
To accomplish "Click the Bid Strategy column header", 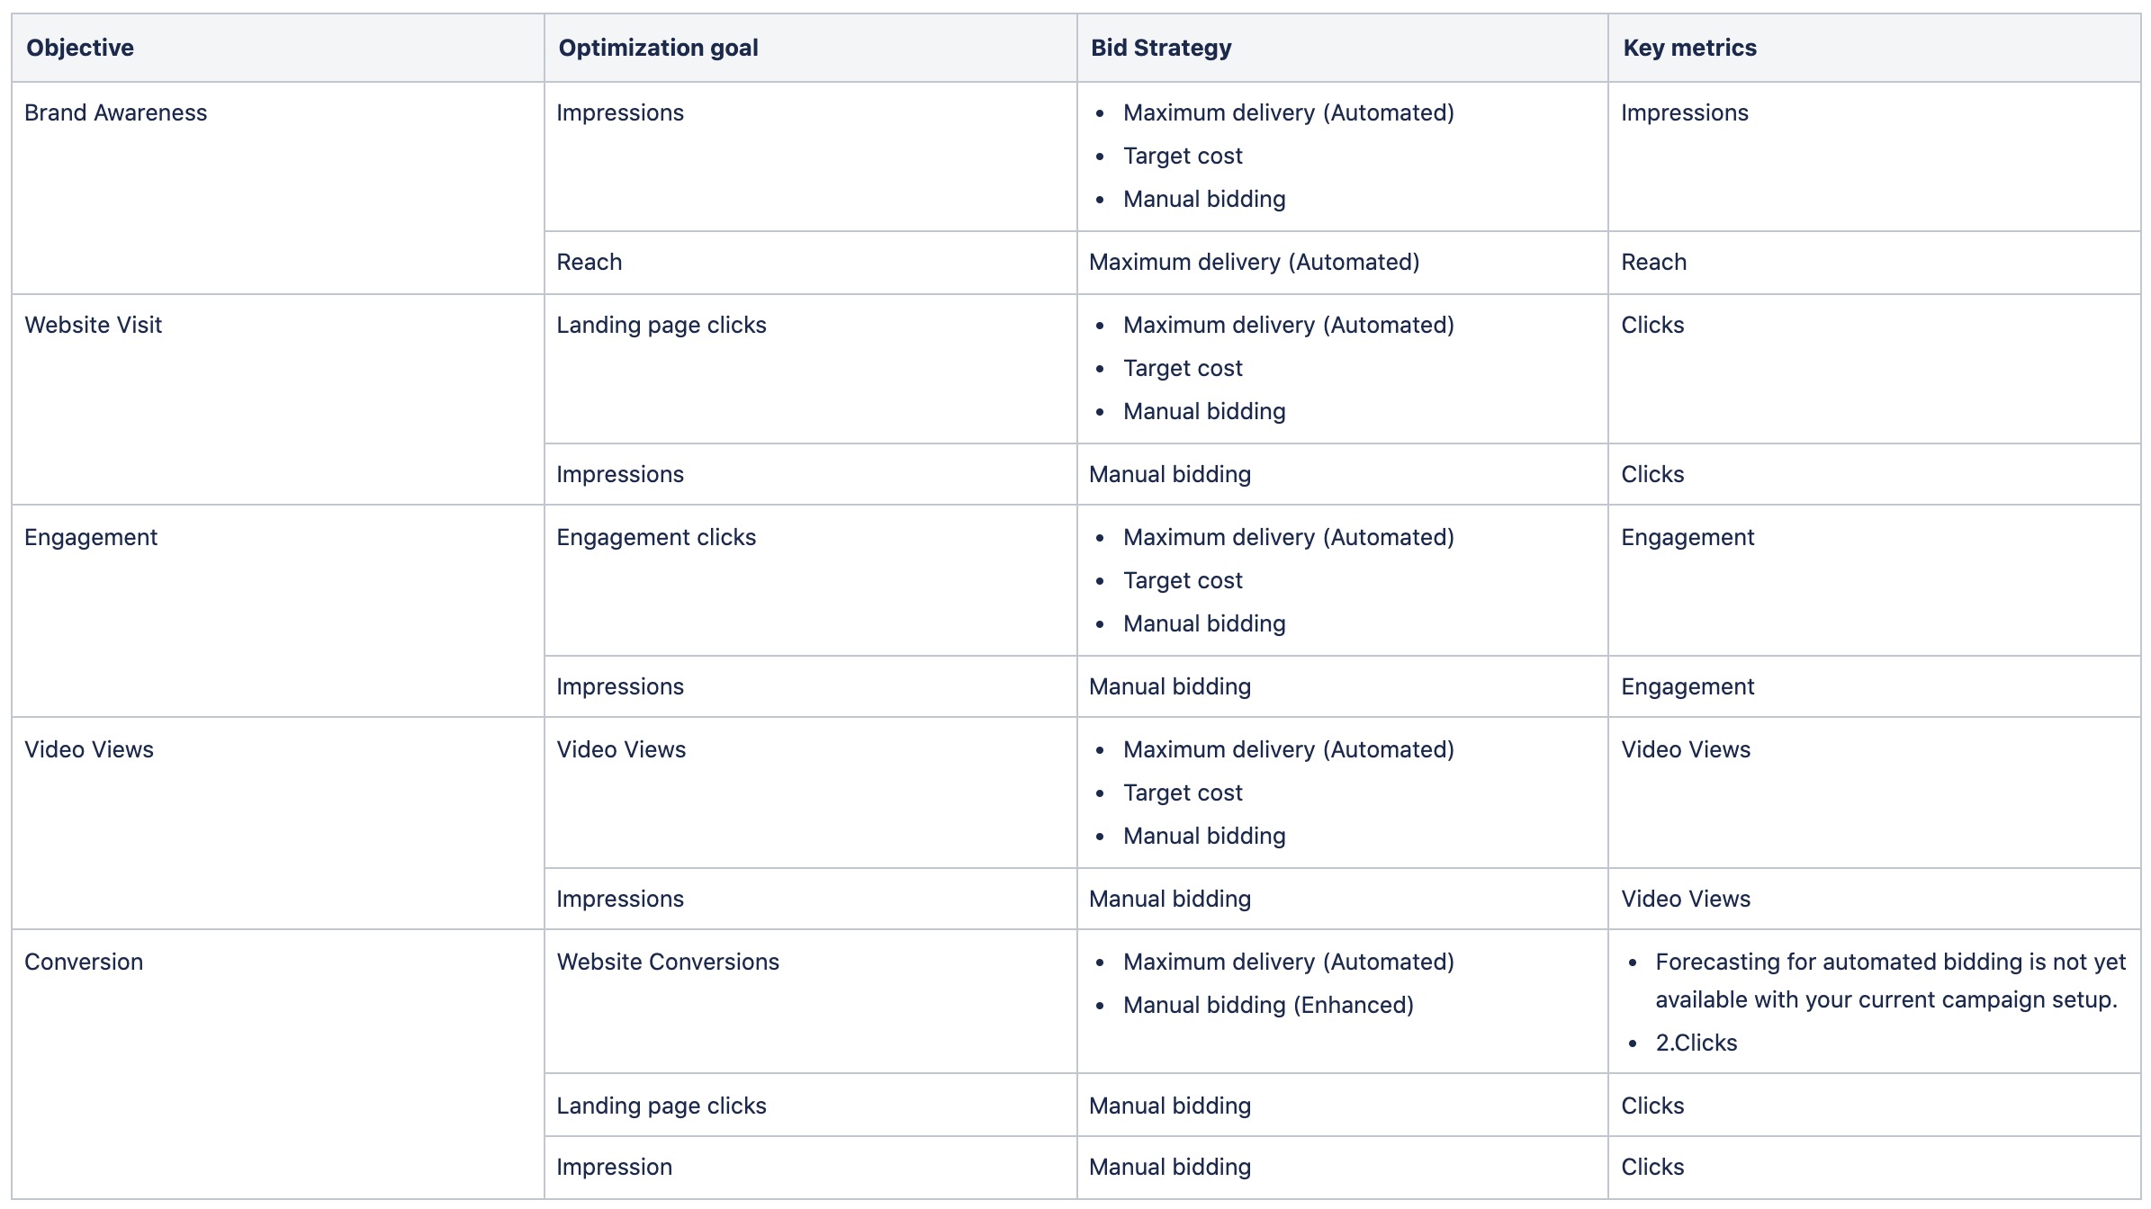I will click(1161, 48).
